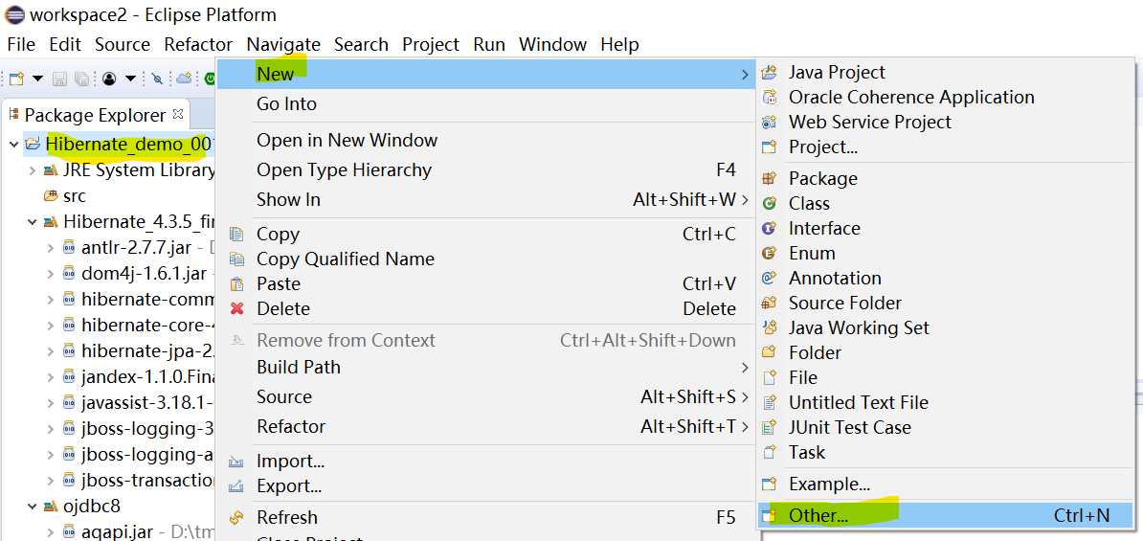Open the New wizard dropdown arrow in toolbar
Image resolution: width=1143 pixels, height=541 pixels.
[x=37, y=78]
